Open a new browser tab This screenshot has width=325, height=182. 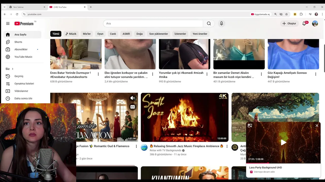(91, 7)
